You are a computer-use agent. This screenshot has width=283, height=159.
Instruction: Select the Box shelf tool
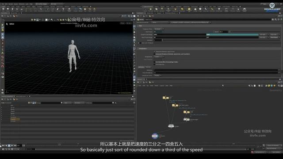[3, 9]
